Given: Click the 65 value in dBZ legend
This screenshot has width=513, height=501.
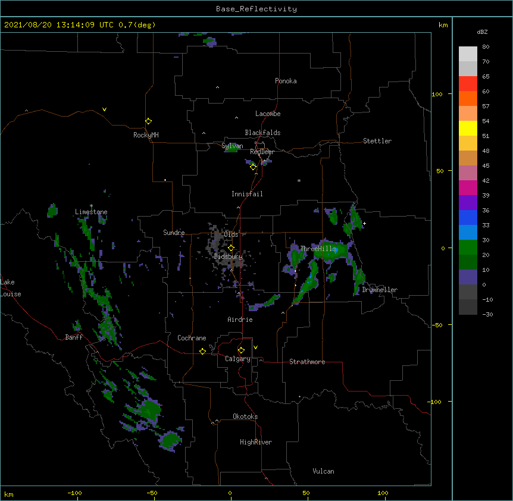Looking at the screenshot, I should click(486, 77).
